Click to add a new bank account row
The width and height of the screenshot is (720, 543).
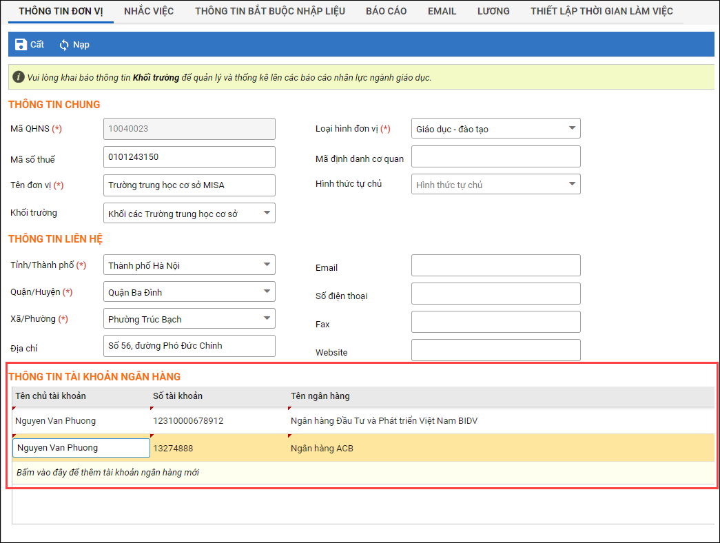pos(107,473)
